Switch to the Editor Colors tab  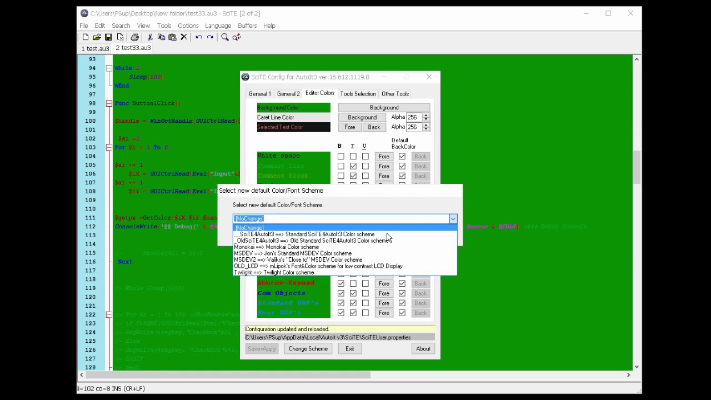[320, 93]
